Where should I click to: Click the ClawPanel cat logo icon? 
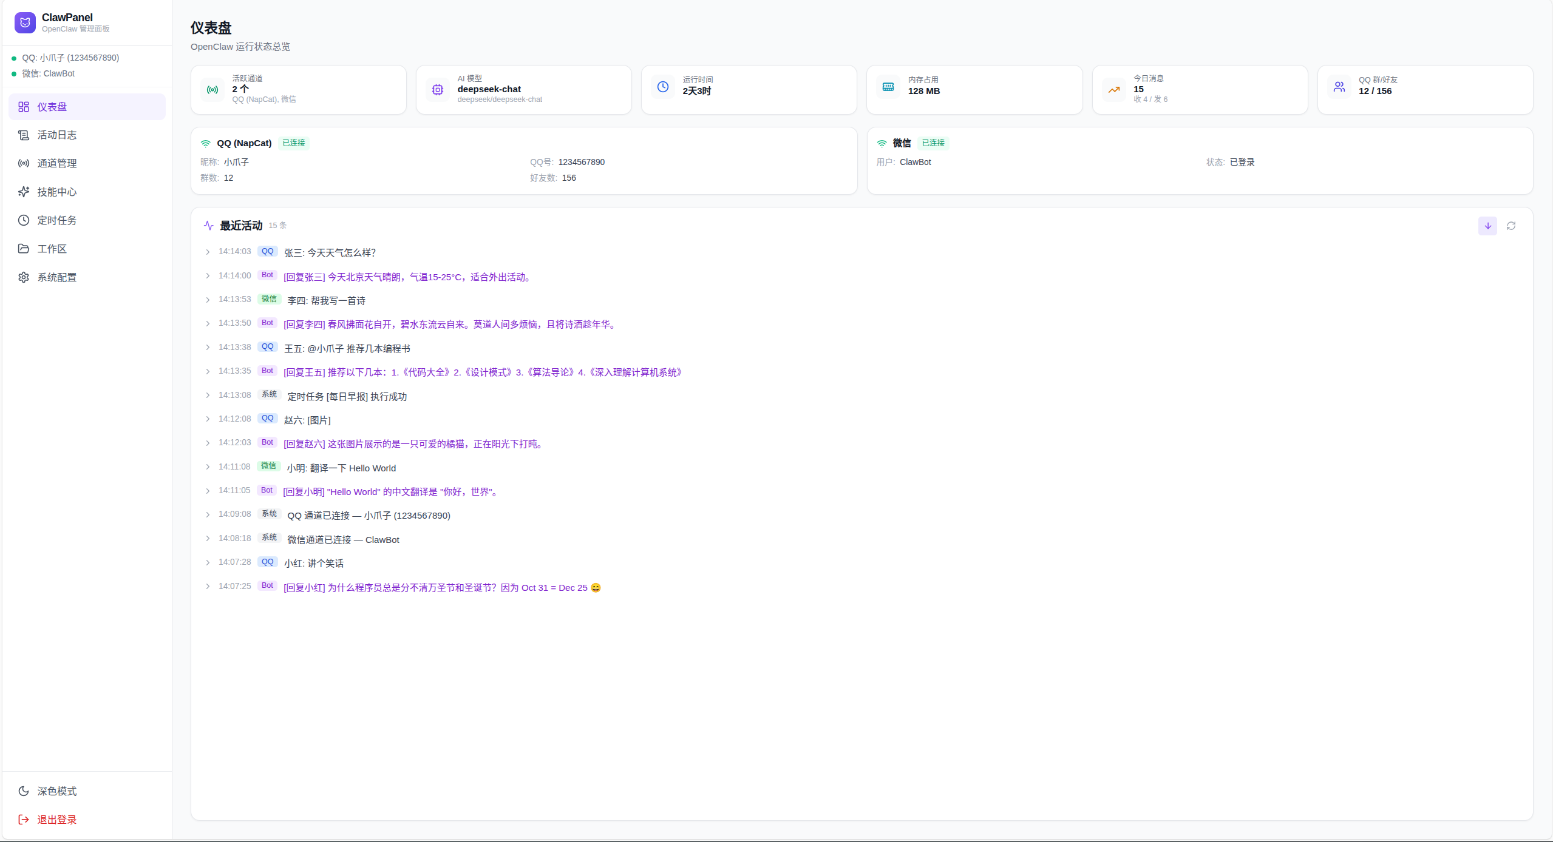tap(25, 22)
